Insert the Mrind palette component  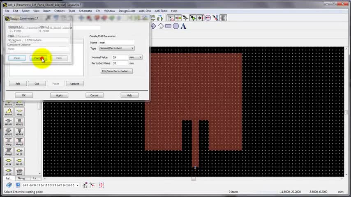[19, 172]
